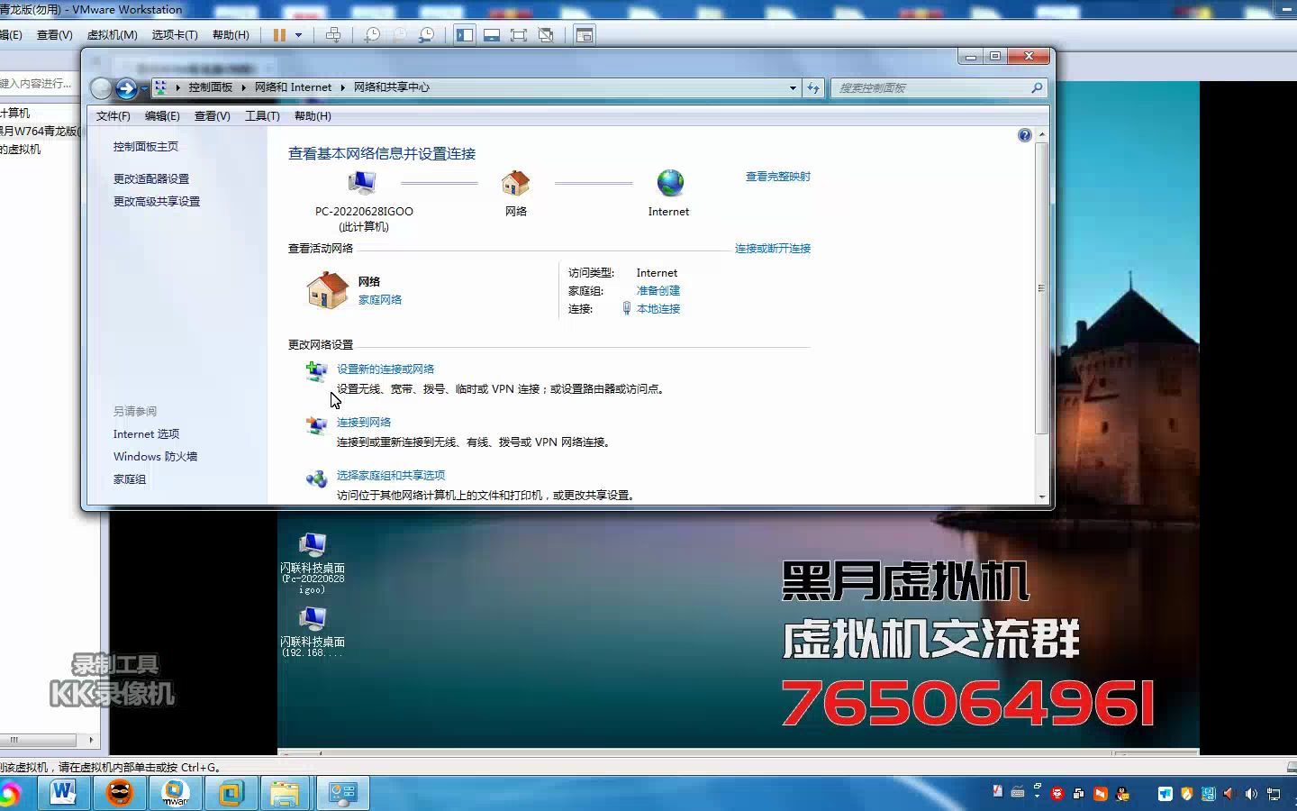1297x811 pixels.
Task: Click the 查看完整映射 link
Action: [x=776, y=177]
